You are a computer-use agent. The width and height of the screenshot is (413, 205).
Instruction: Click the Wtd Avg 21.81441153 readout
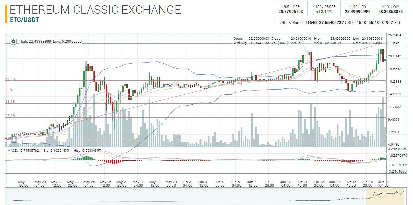(x=251, y=43)
